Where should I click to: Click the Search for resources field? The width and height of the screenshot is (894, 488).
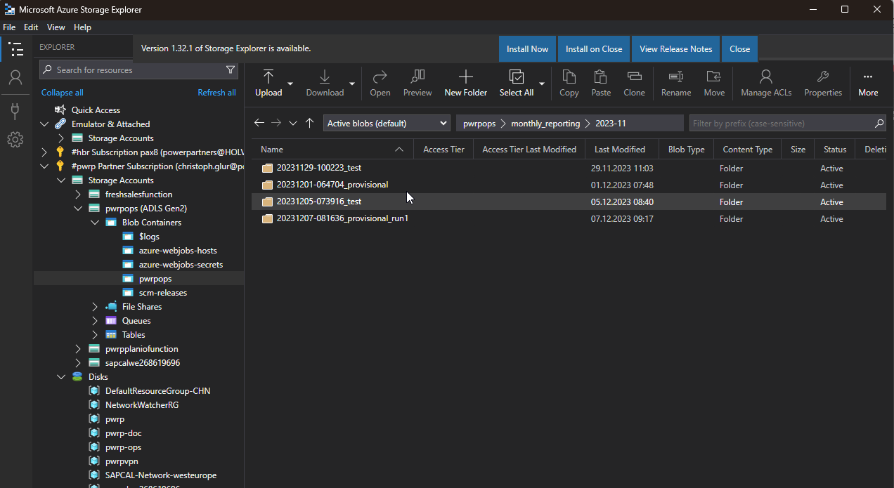(138, 70)
